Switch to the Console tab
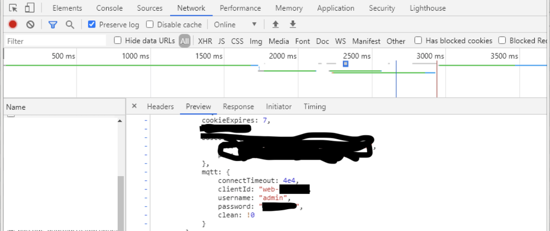Viewport: 550px width, 231px height. click(109, 8)
